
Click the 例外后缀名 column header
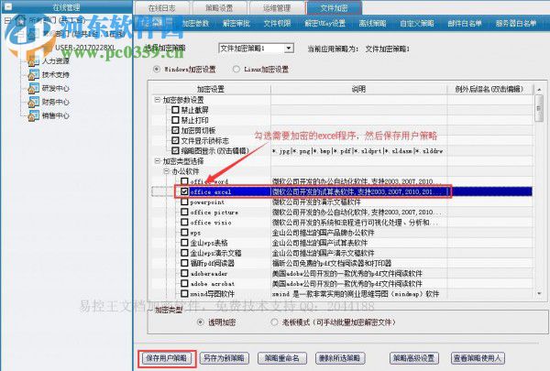click(489, 89)
